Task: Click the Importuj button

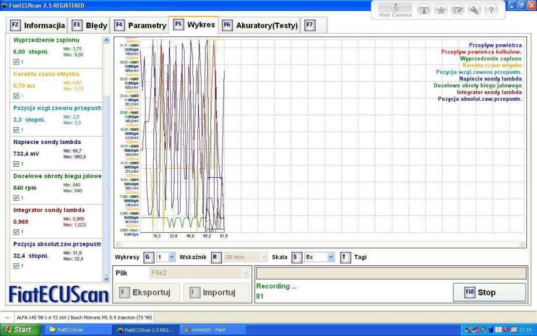Action: pyautogui.click(x=216, y=292)
